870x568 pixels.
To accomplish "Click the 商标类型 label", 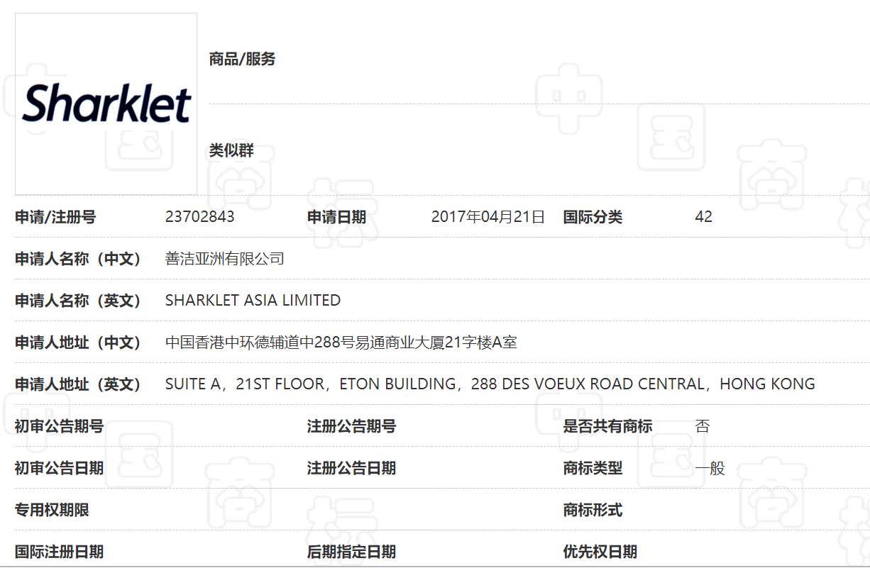I will tap(593, 468).
